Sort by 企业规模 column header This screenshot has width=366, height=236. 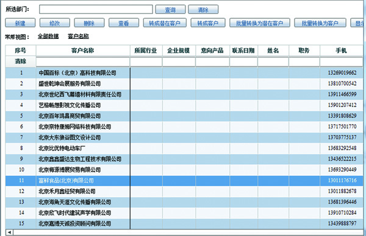pyautogui.click(x=179, y=50)
